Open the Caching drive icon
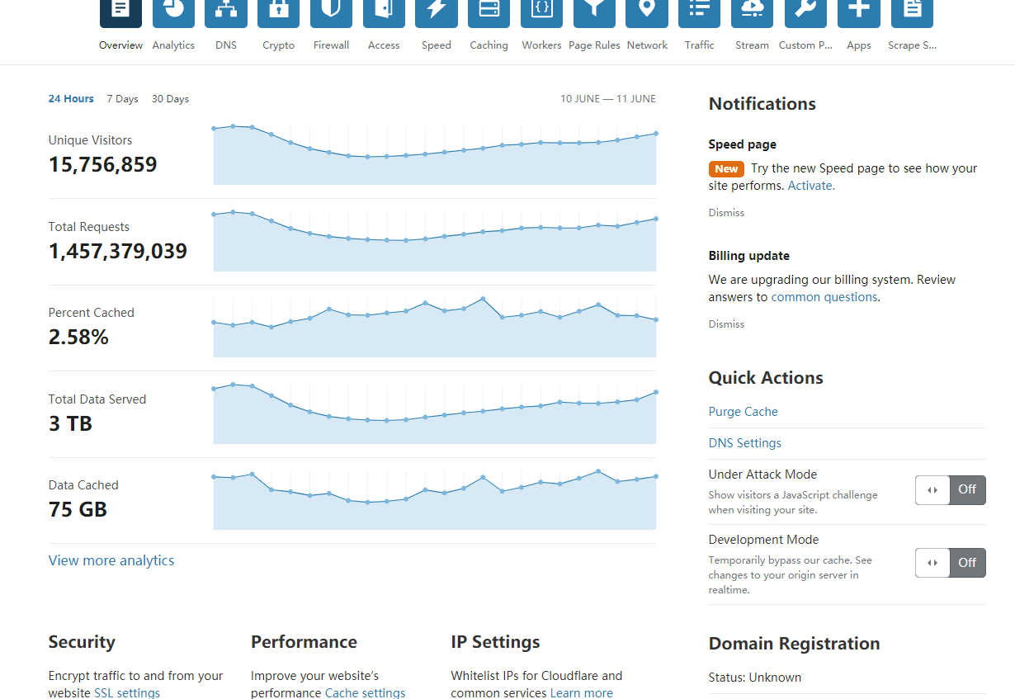The height and width of the screenshot is (699, 1015). [x=489, y=12]
